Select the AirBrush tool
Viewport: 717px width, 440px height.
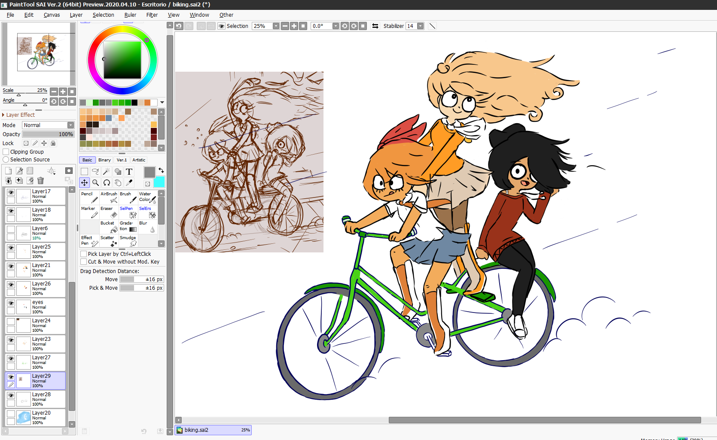click(109, 197)
